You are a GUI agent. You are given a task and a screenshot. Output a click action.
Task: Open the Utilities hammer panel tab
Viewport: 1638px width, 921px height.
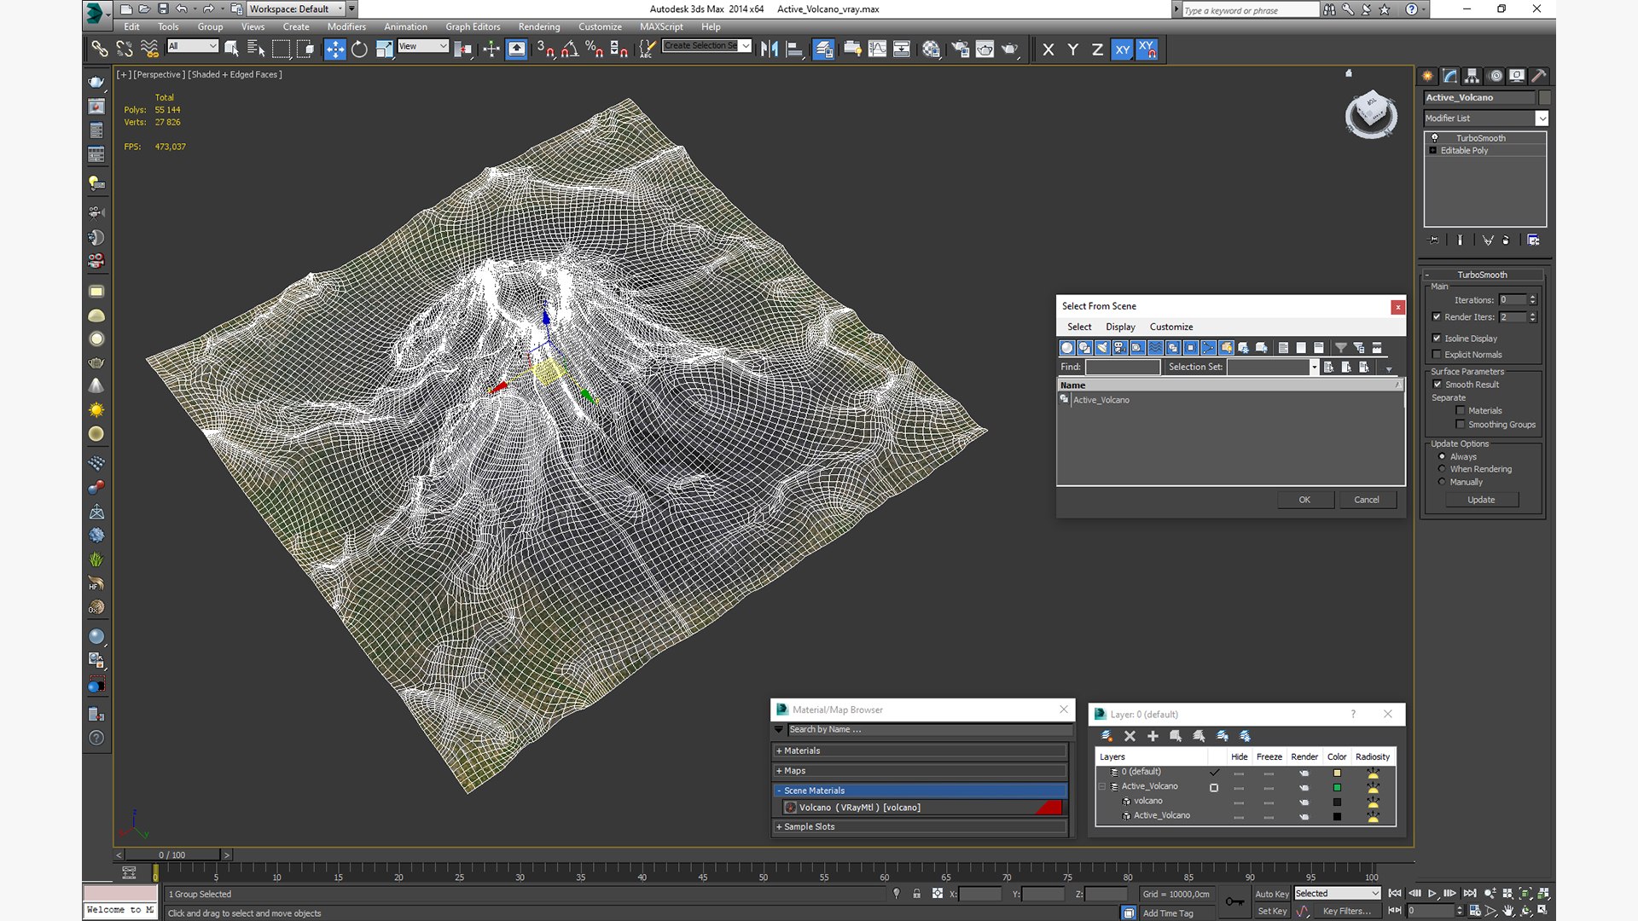(1539, 76)
